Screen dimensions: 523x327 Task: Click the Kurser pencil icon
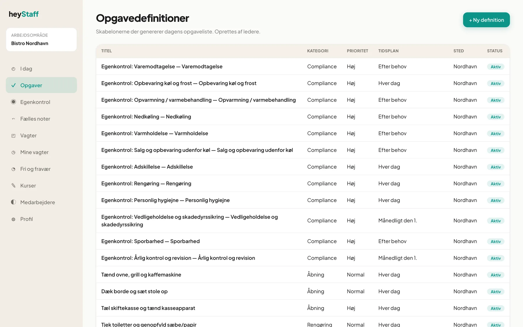pyautogui.click(x=13, y=185)
